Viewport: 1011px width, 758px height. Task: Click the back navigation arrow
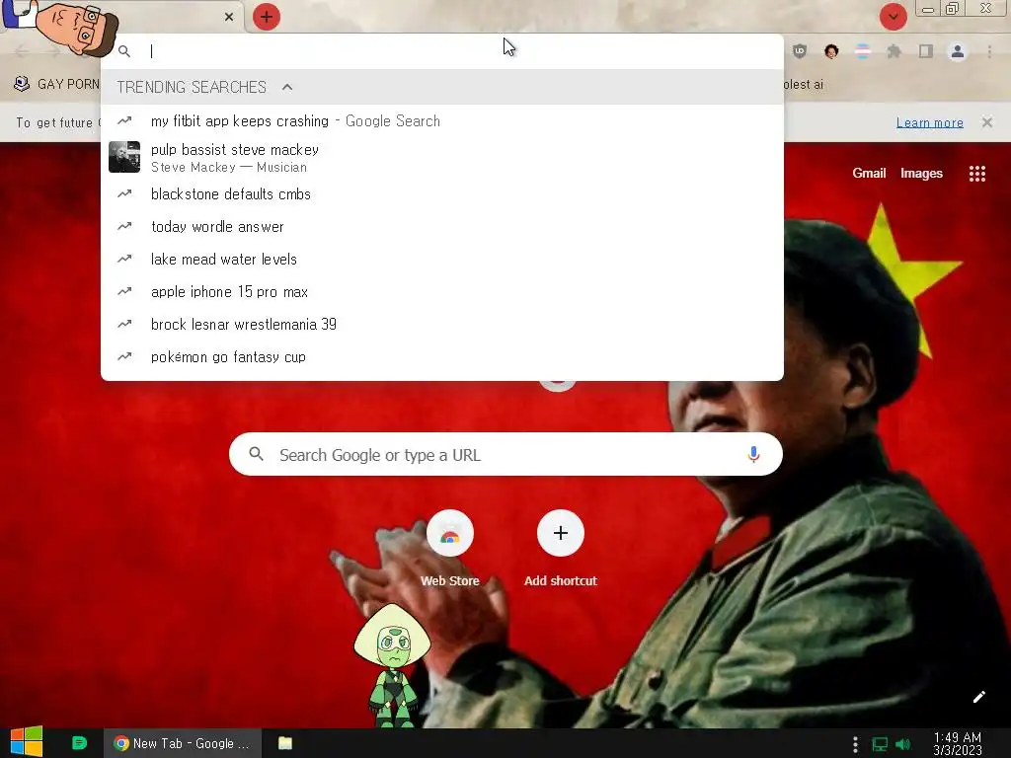pos(22,51)
